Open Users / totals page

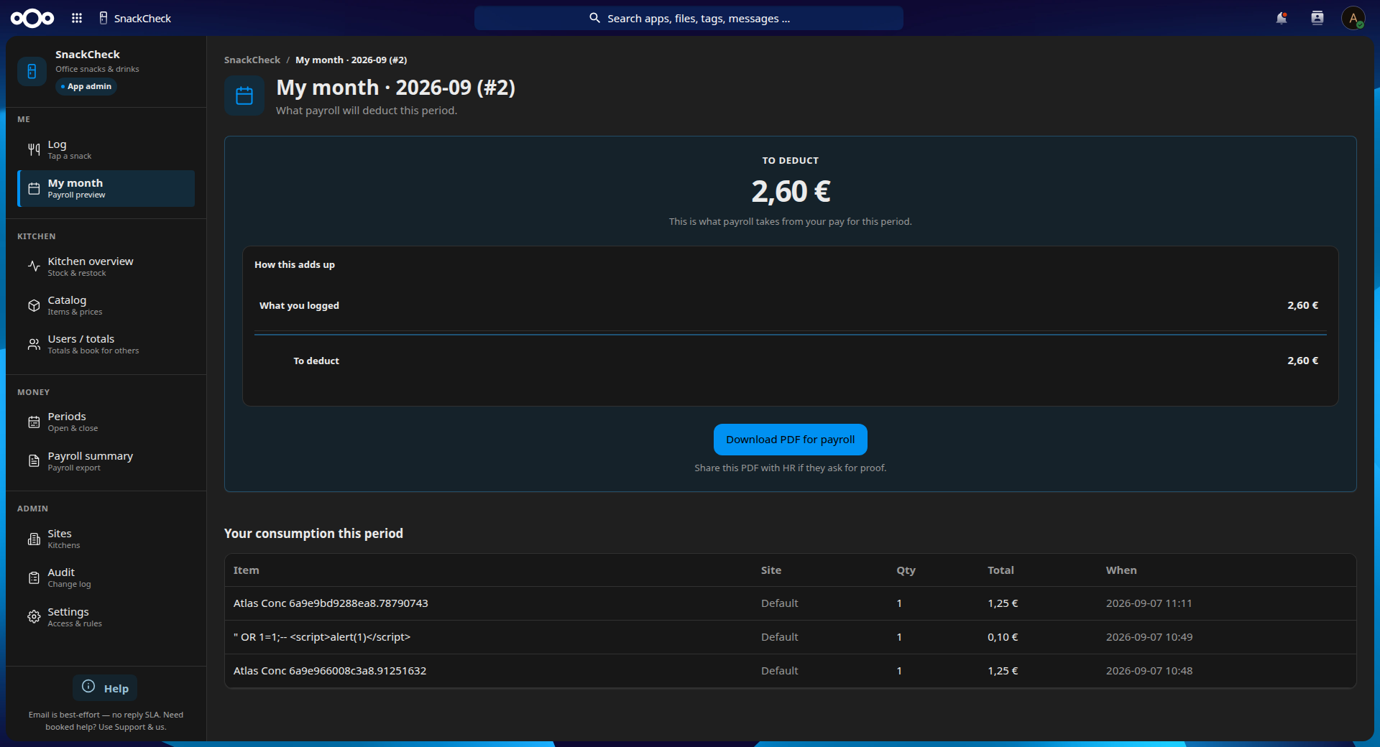point(106,344)
